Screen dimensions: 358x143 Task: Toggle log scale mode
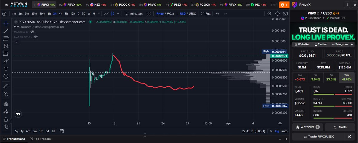(277, 131)
